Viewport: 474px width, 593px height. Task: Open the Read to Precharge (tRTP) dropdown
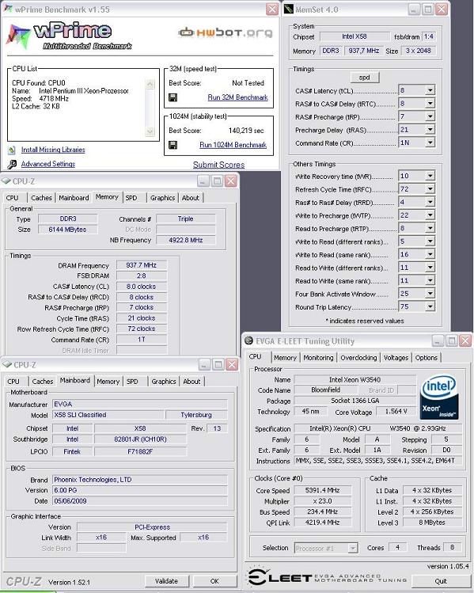(430, 228)
